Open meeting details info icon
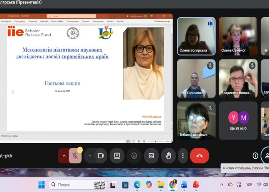Viewport: 269px width, 192px height. pyautogui.click(x=255, y=156)
